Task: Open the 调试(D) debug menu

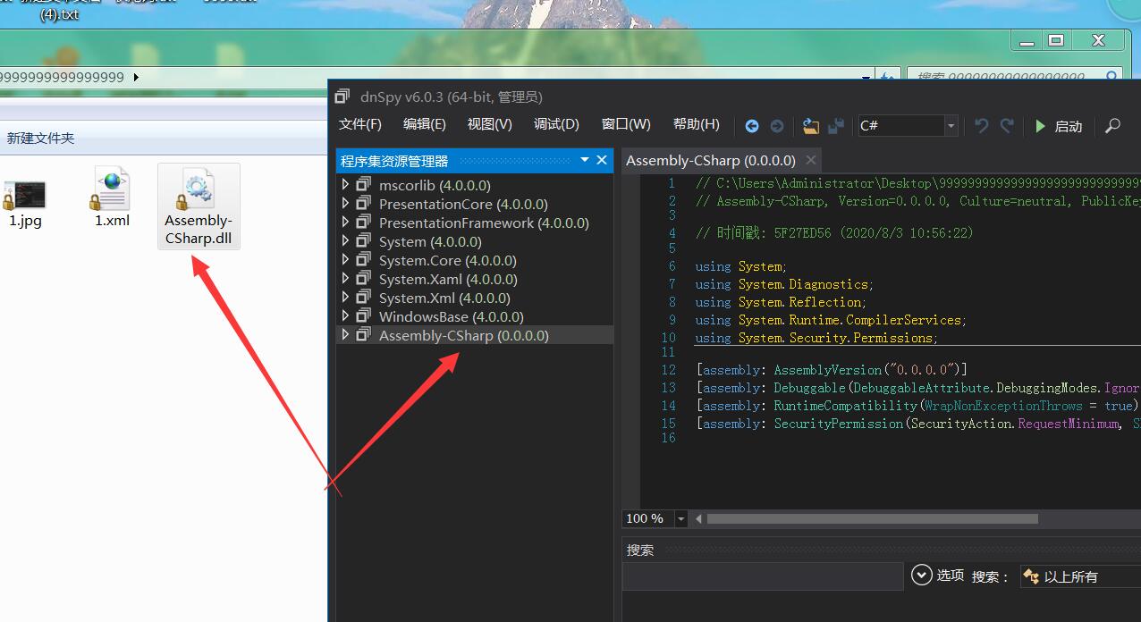Action: (556, 124)
